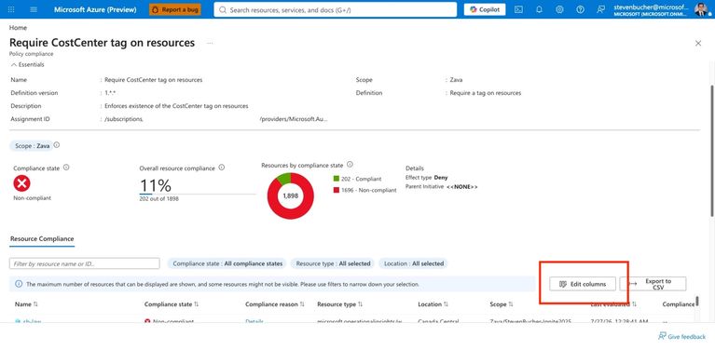Open the Compliance state filter dropdown
The width and height of the screenshot is (715, 350).
(228, 263)
